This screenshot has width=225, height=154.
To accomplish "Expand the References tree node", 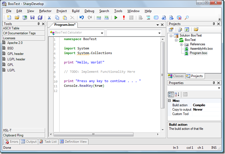I will (x=181, y=45).
